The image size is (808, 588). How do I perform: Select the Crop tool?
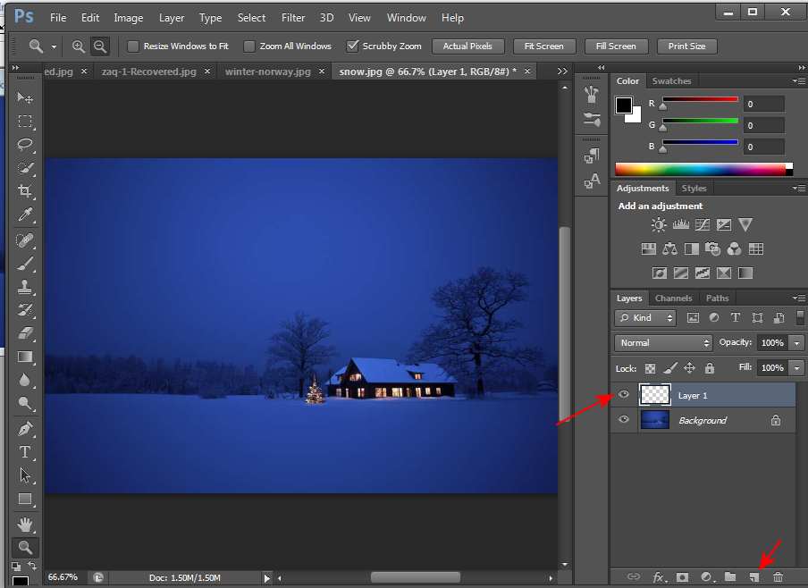pos(25,191)
